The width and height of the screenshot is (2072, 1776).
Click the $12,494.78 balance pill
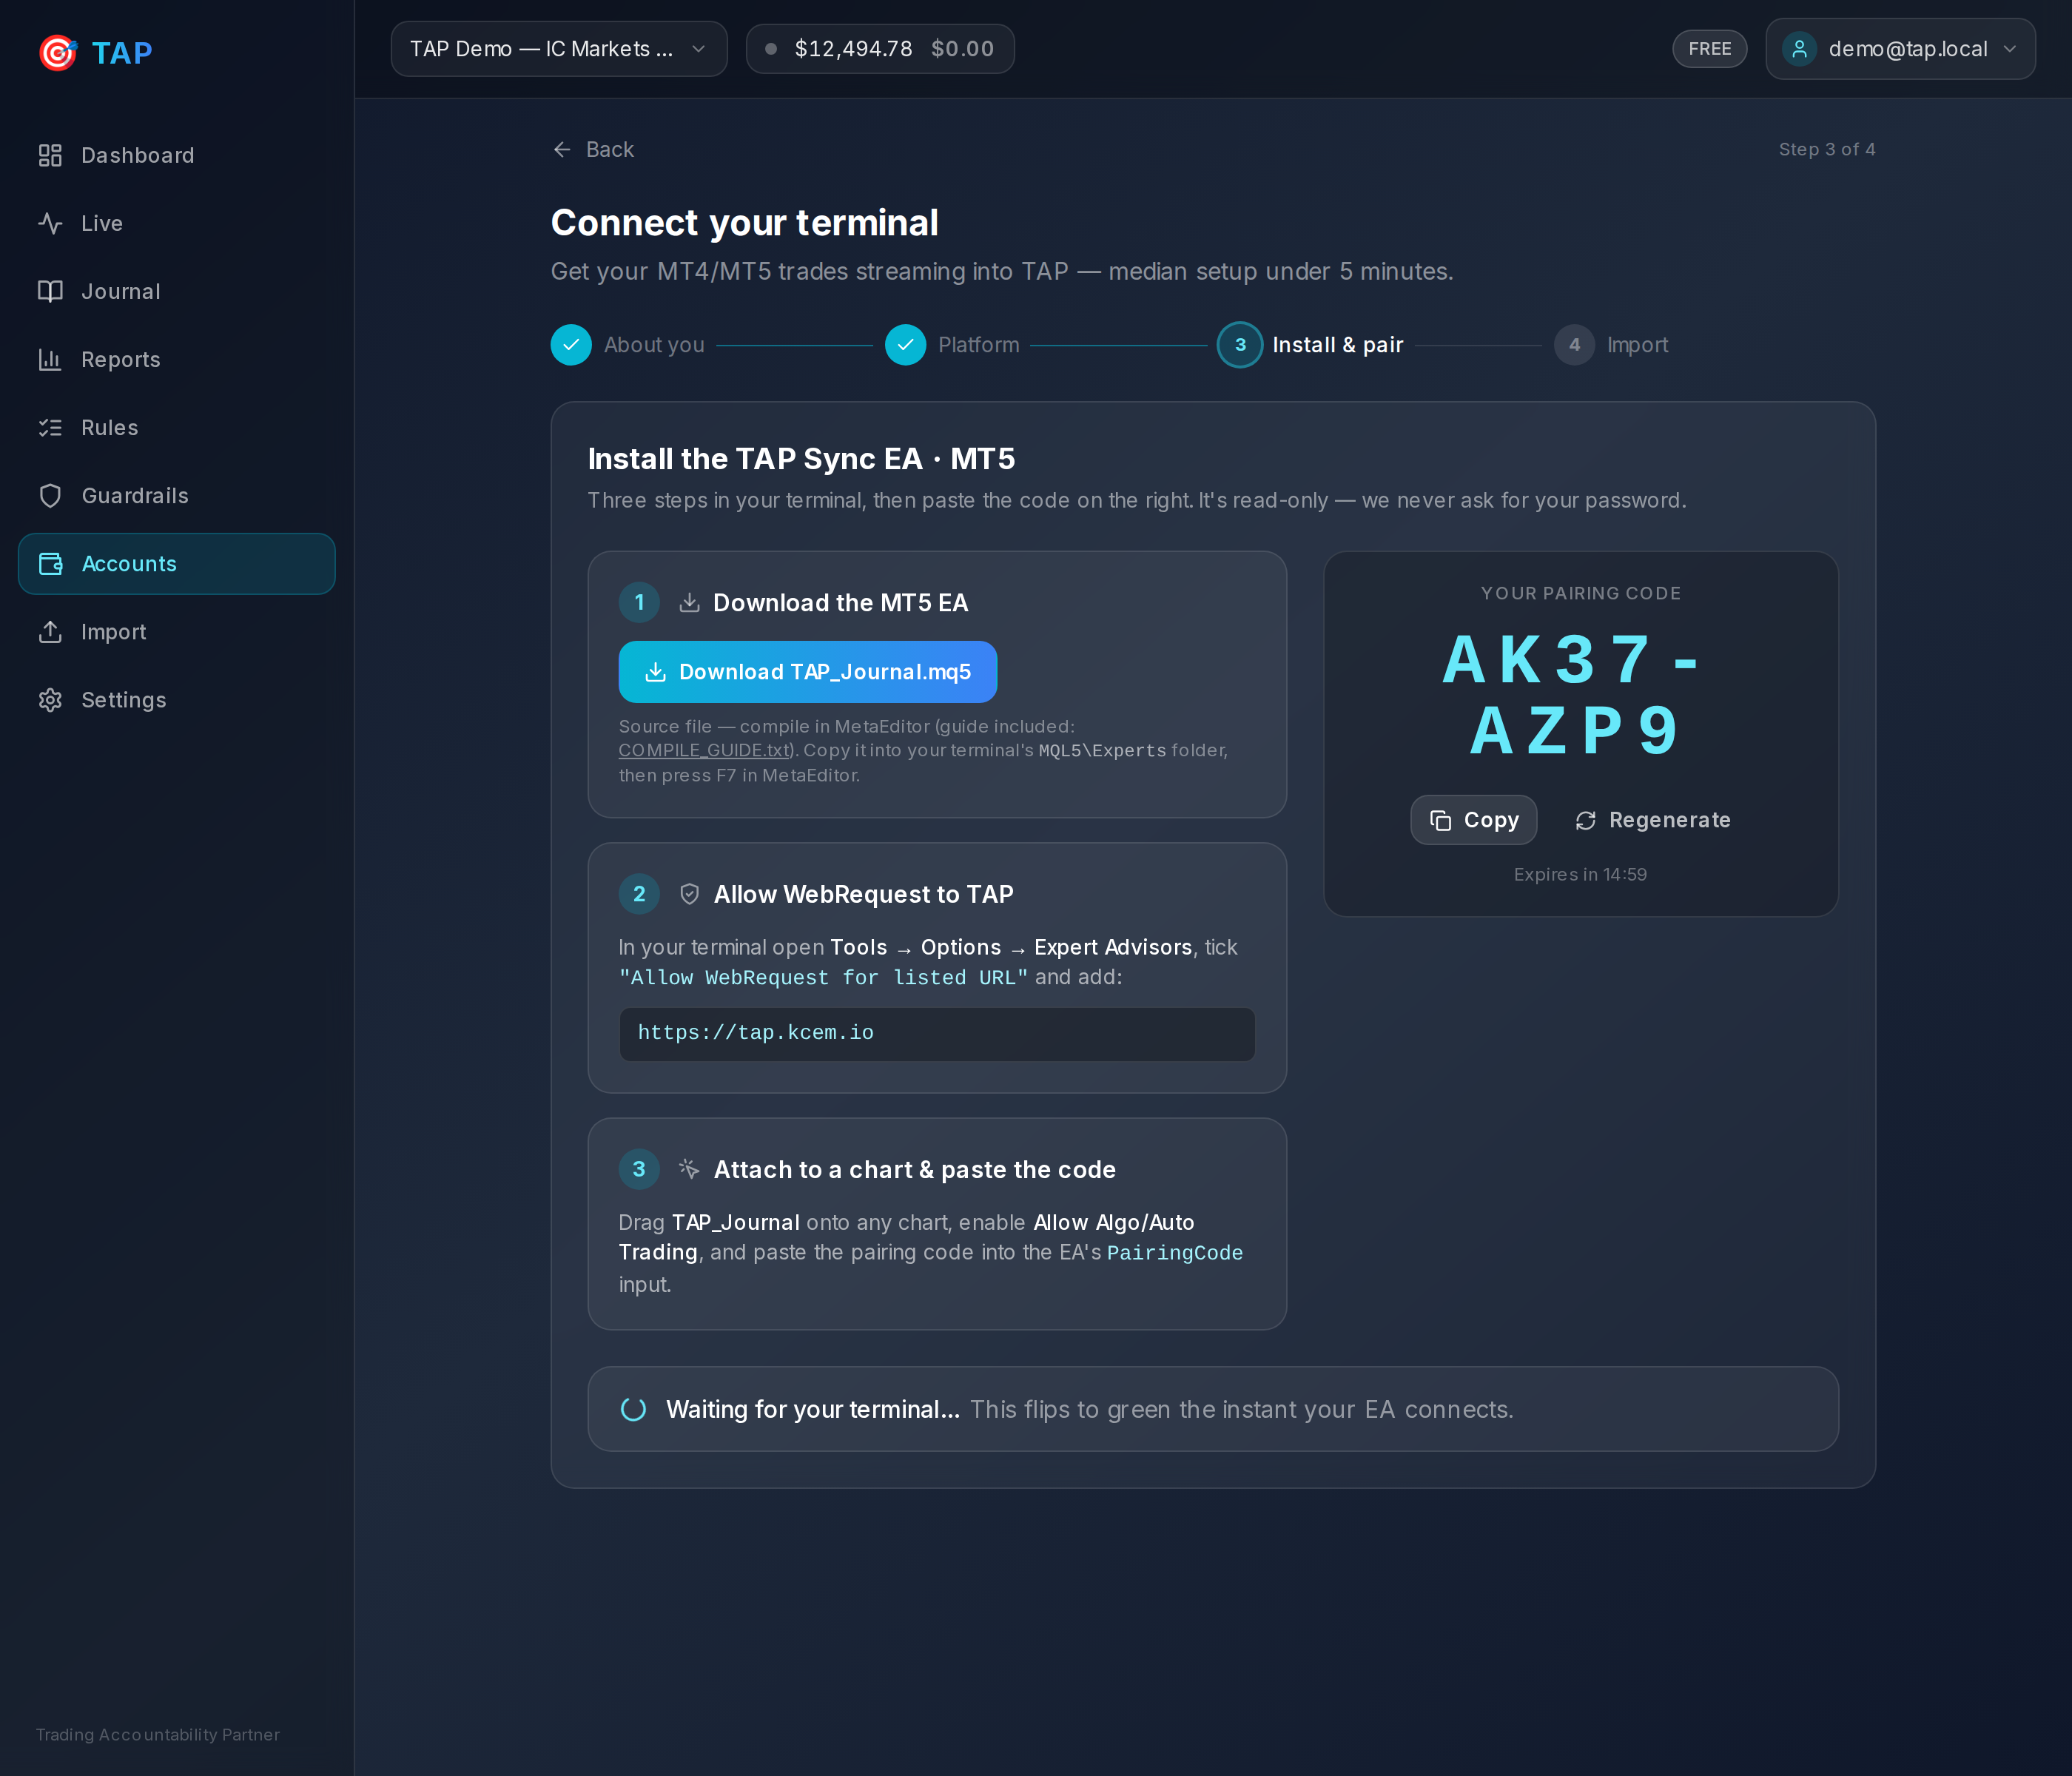[x=880, y=49]
